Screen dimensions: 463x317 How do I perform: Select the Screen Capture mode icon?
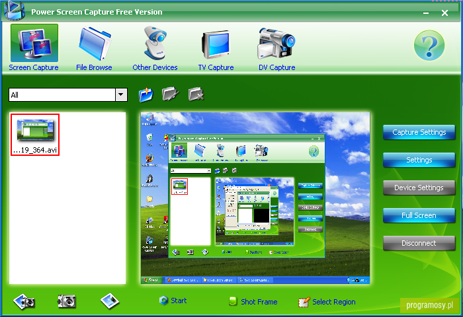(34, 43)
